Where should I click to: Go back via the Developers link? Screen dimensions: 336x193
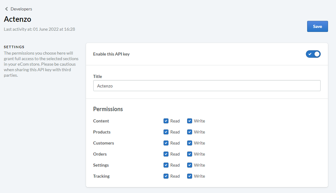click(x=21, y=9)
